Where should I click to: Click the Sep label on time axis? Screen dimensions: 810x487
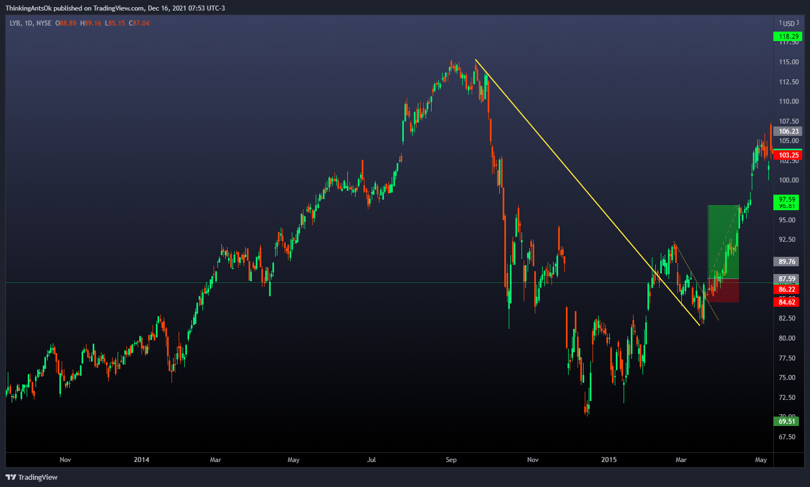(451, 460)
